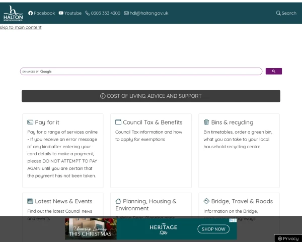Click the Halton Borough Council logo
This screenshot has width=302, height=242.
[13, 13]
